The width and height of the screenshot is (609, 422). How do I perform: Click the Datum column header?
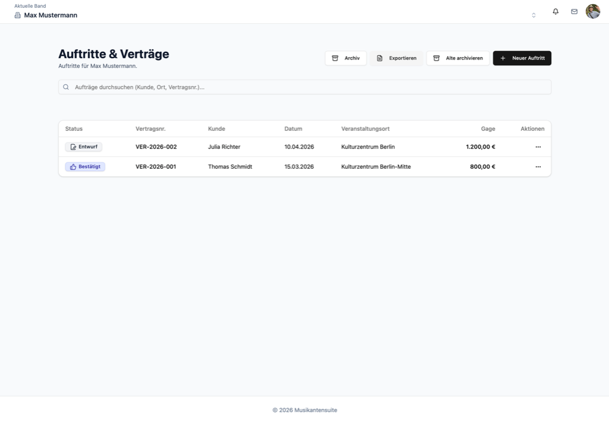coord(293,128)
